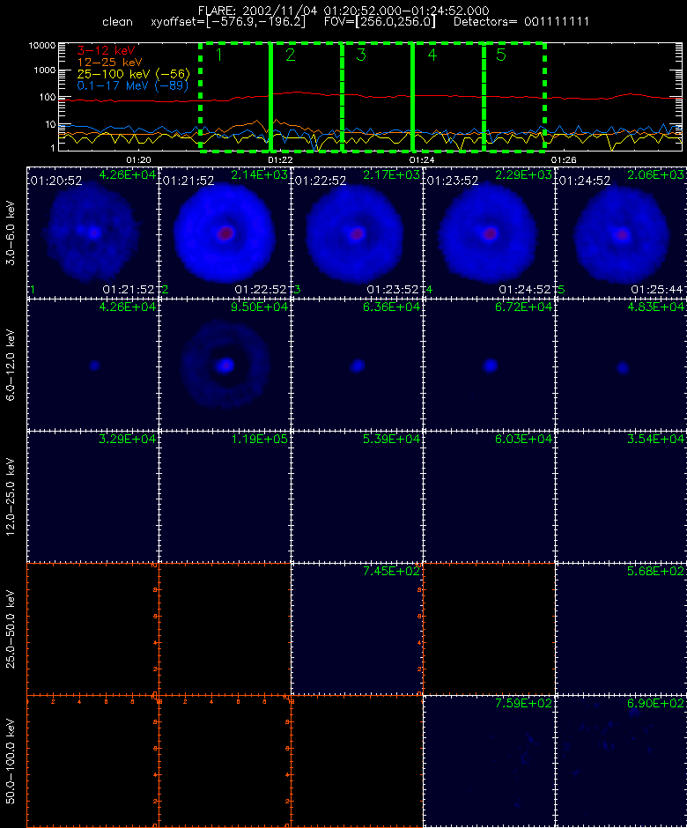
Task: Click the 01:26 time axis label
Action: (x=564, y=159)
